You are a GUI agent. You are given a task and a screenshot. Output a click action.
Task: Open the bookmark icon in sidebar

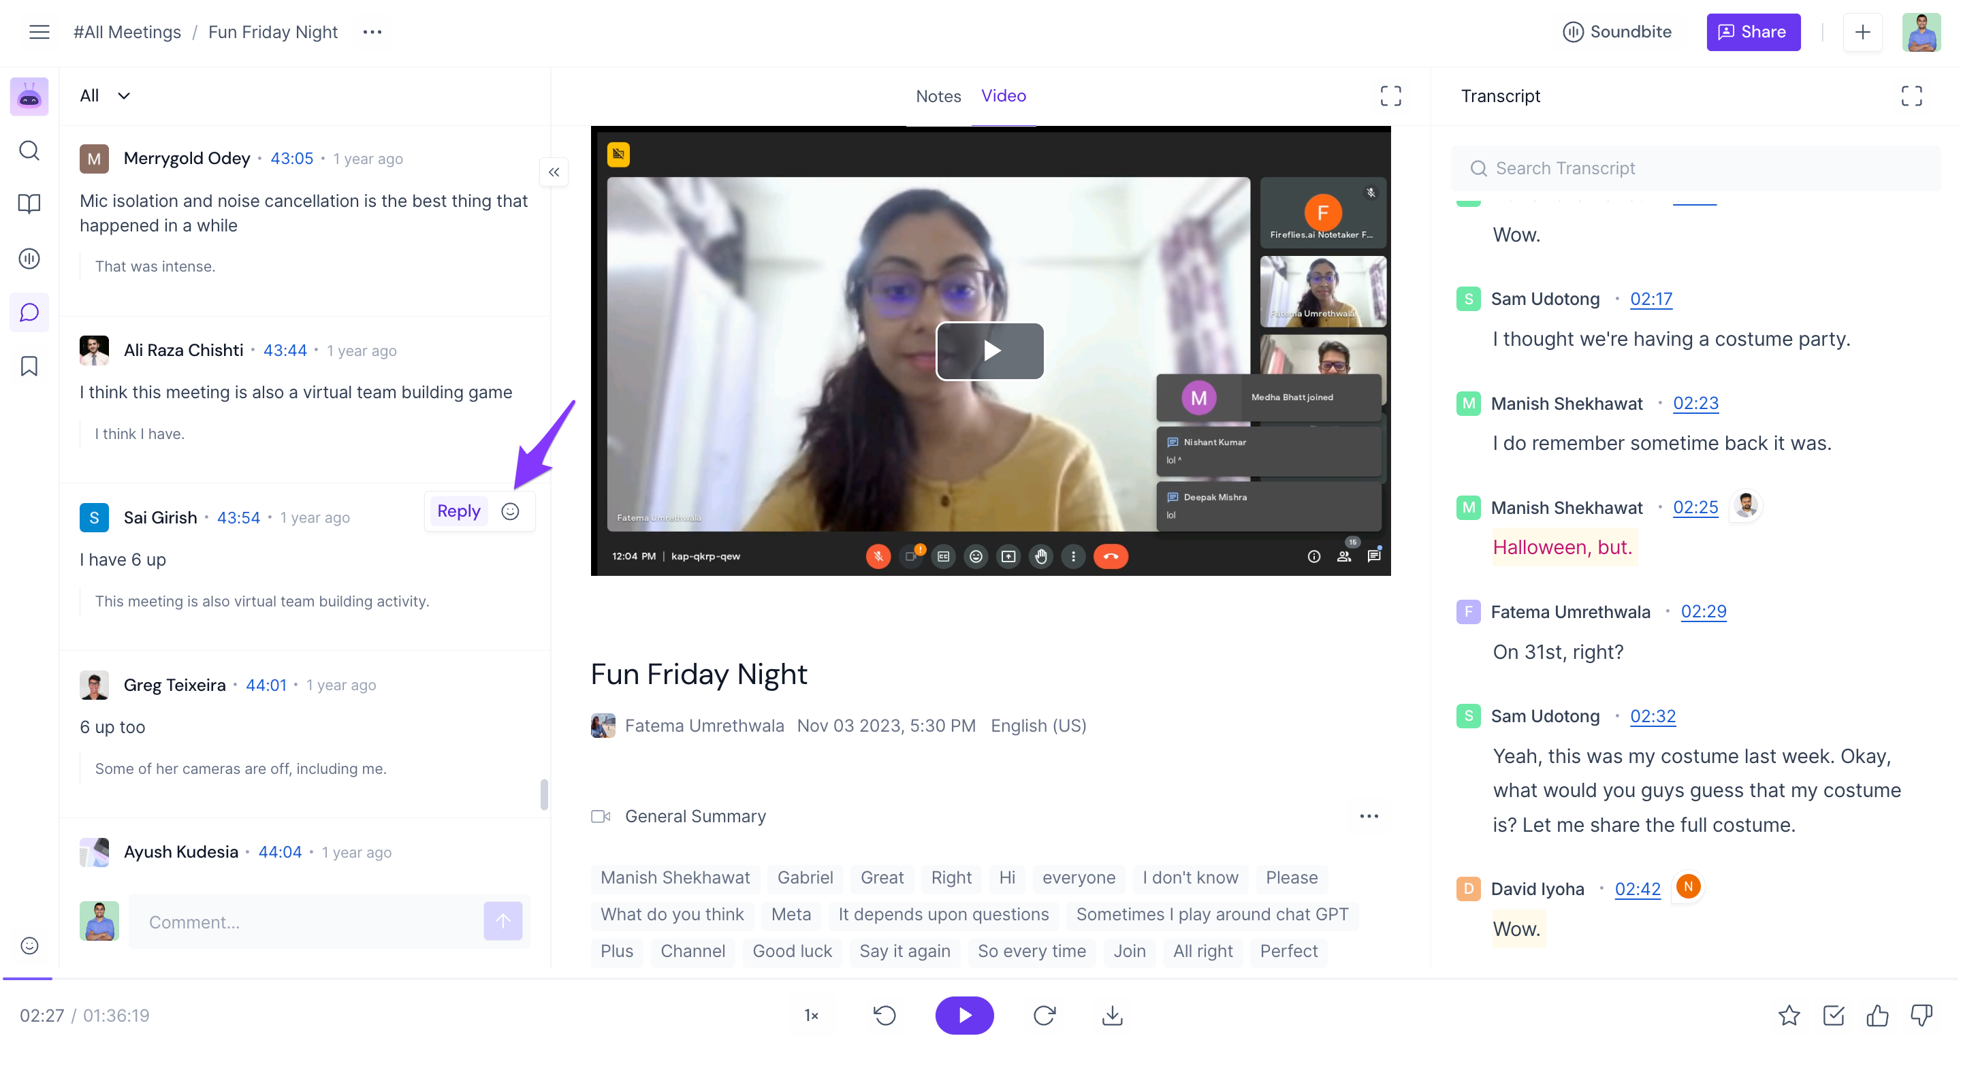coord(29,367)
